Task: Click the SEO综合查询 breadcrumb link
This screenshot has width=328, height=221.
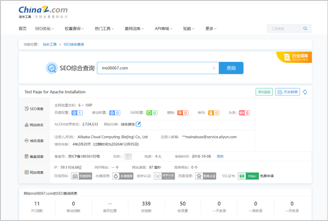Action: coord(74,45)
